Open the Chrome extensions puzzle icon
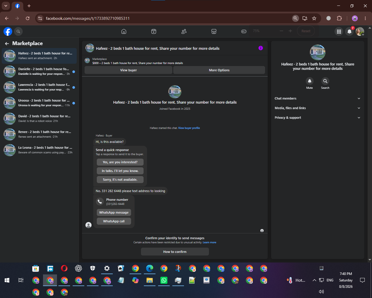 coord(339,18)
